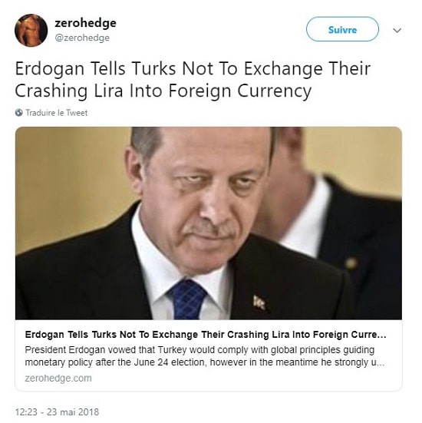Click the flag lapel pin in the photo

tap(259, 303)
